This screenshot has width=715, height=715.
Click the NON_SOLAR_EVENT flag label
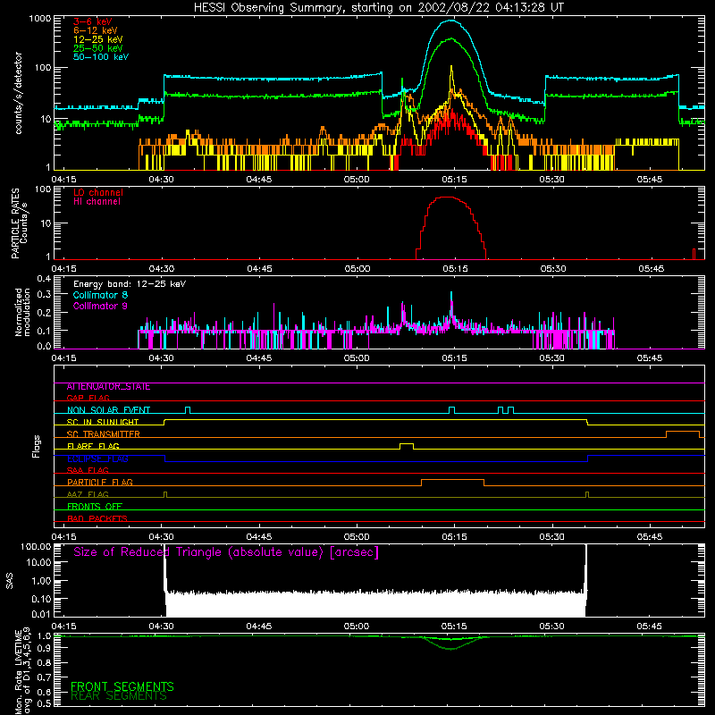click(108, 410)
